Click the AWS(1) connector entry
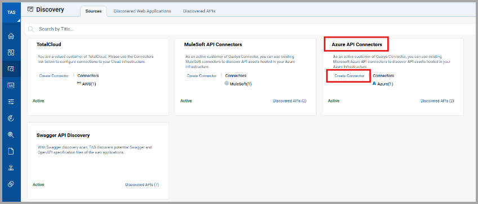The height and width of the screenshot is (204, 478). [x=89, y=84]
